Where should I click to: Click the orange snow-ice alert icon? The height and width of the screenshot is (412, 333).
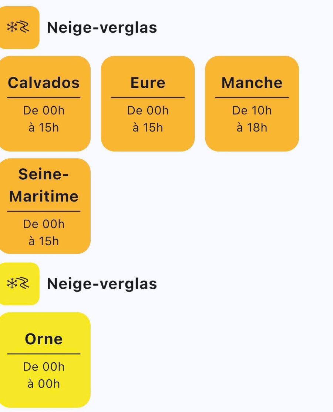click(x=18, y=27)
